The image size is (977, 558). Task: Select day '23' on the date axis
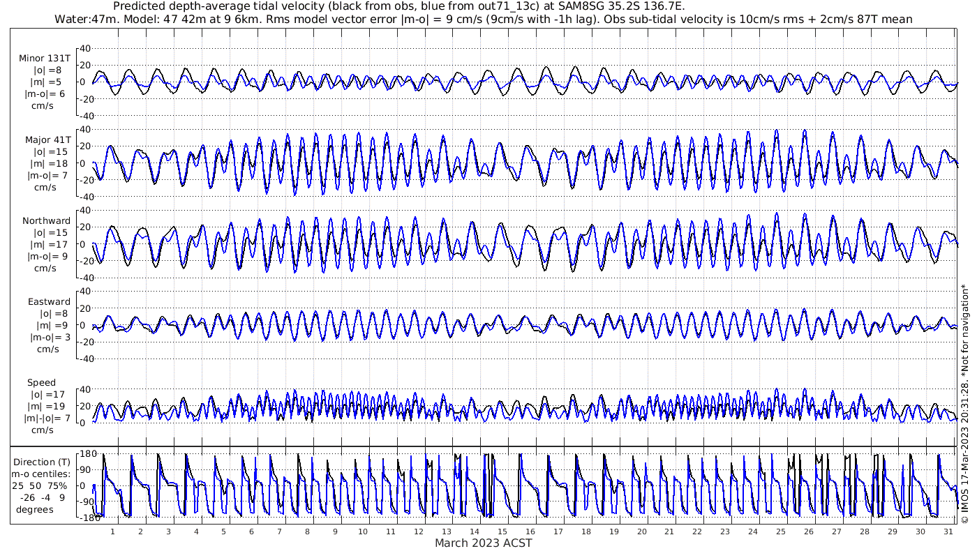725,531
